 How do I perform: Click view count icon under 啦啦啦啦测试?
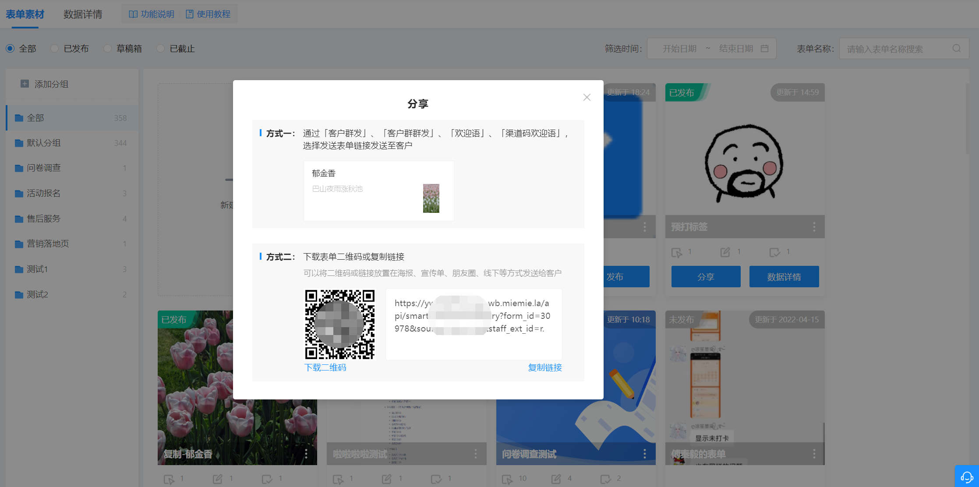click(338, 479)
